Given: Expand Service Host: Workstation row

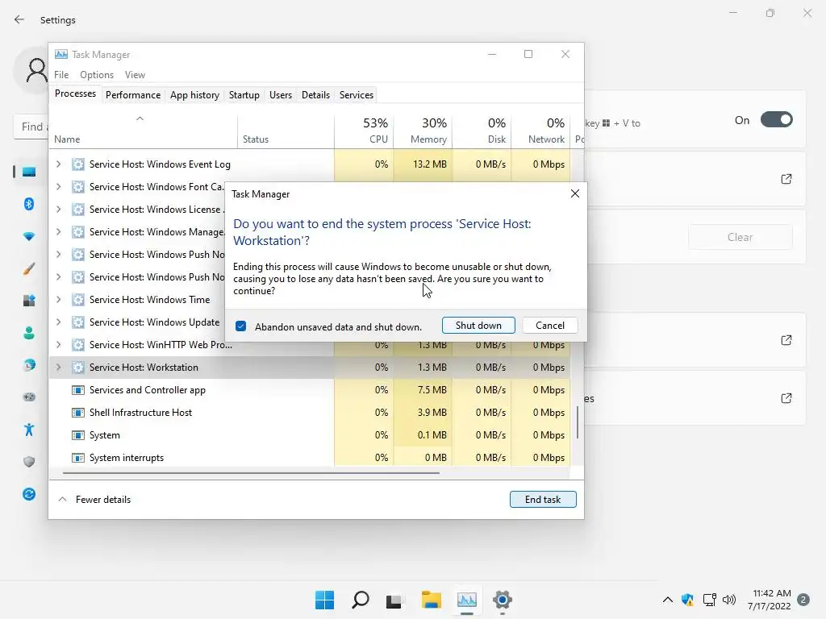Looking at the screenshot, I should 58,368.
